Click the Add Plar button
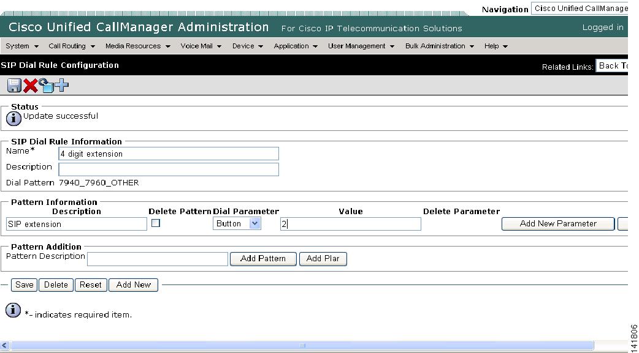The height and width of the screenshot is (353, 639). click(x=323, y=259)
